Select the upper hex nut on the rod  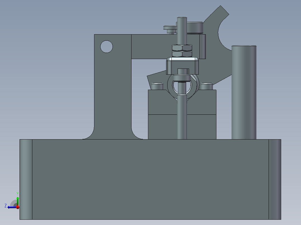(182, 48)
